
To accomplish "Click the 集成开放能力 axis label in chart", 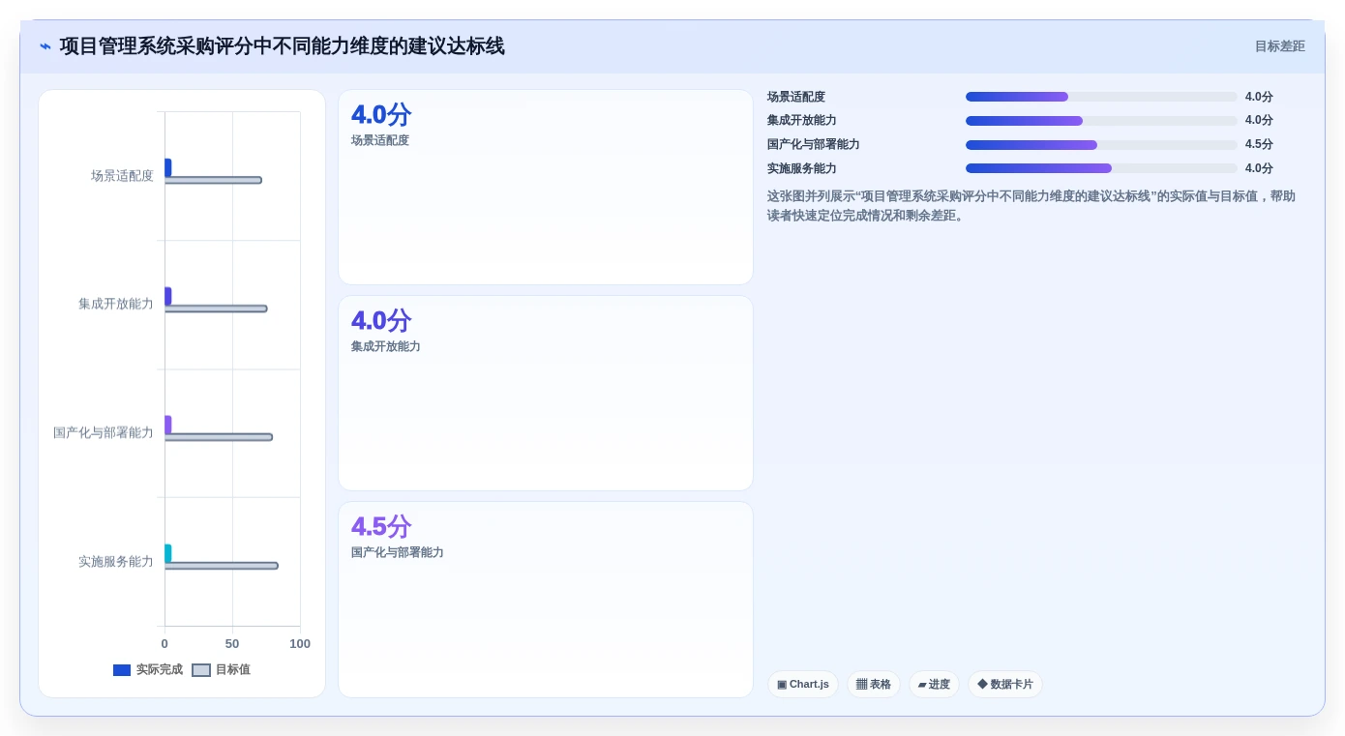I will click(116, 304).
